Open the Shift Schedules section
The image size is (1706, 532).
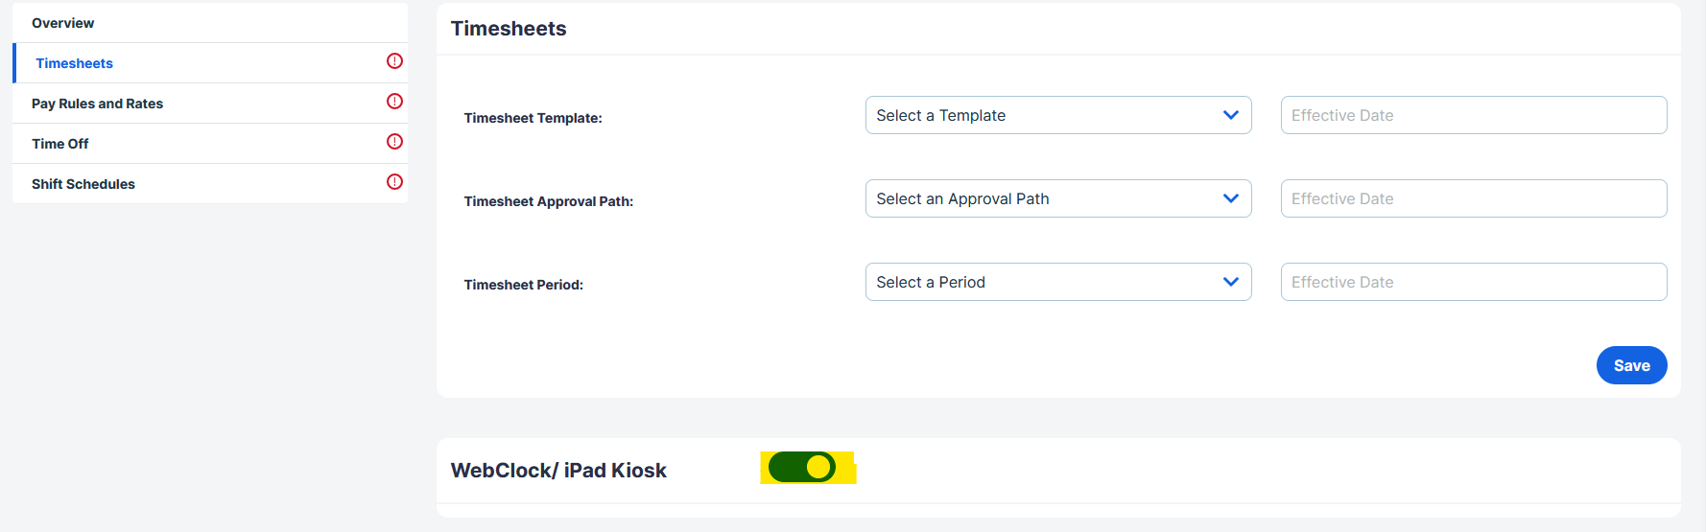click(x=210, y=184)
